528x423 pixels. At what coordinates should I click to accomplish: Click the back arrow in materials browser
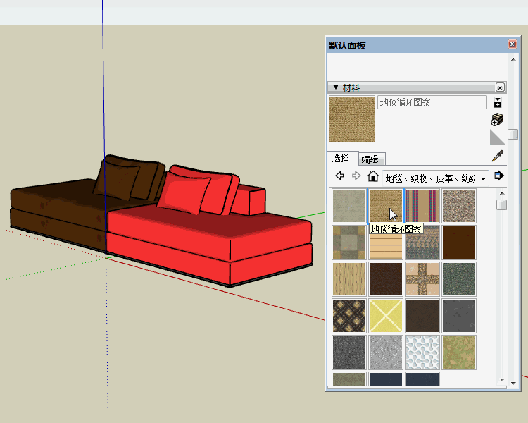tap(339, 176)
